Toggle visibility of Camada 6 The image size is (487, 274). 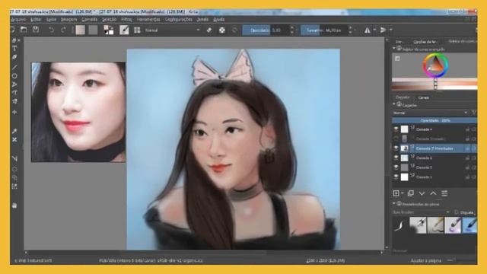tap(396, 158)
